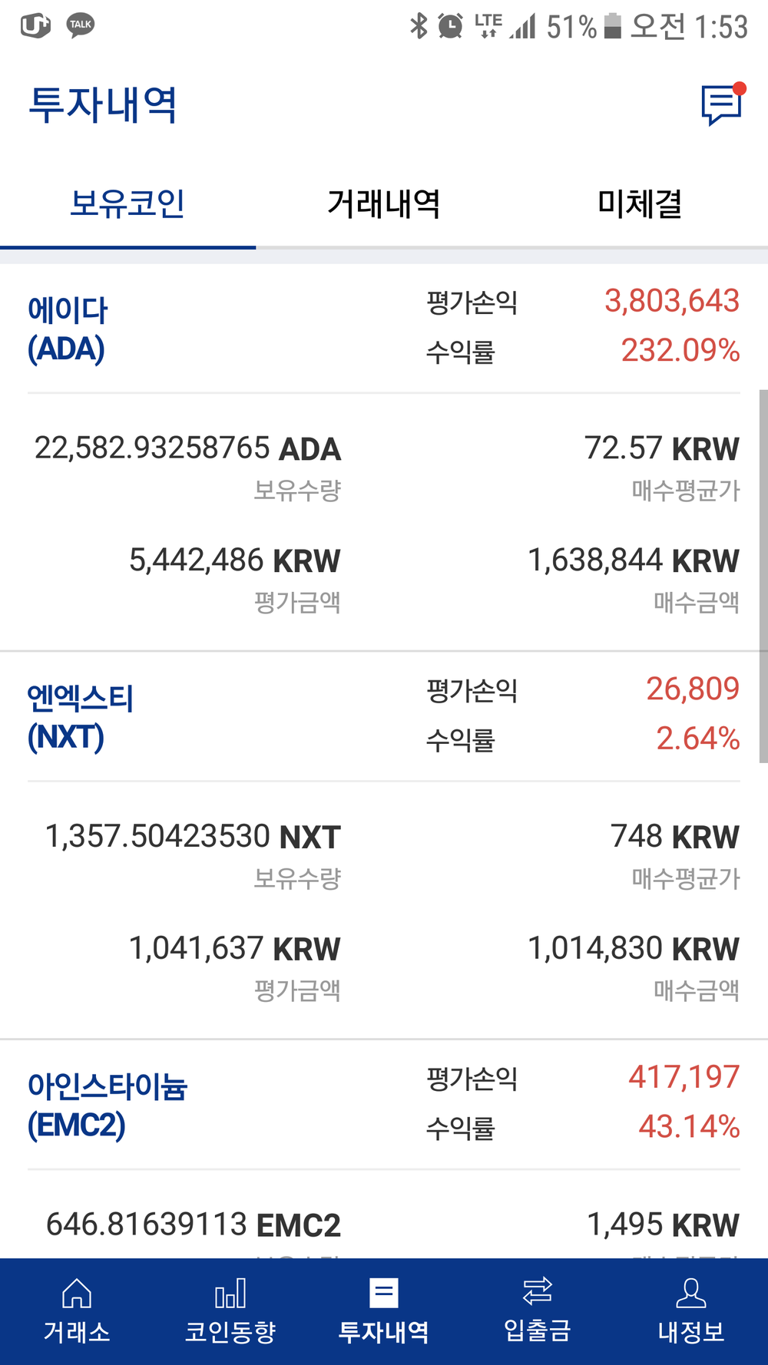Tap ADA evaluation amount 5,442,486 KRW
This screenshot has width=768, height=1365.
click(x=234, y=561)
